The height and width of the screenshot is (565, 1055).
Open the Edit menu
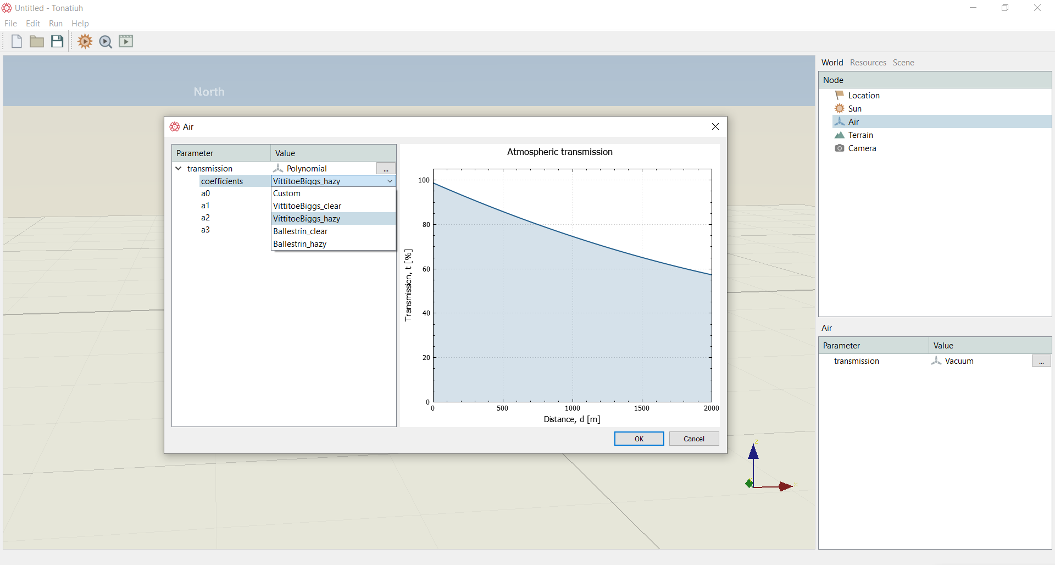33,24
